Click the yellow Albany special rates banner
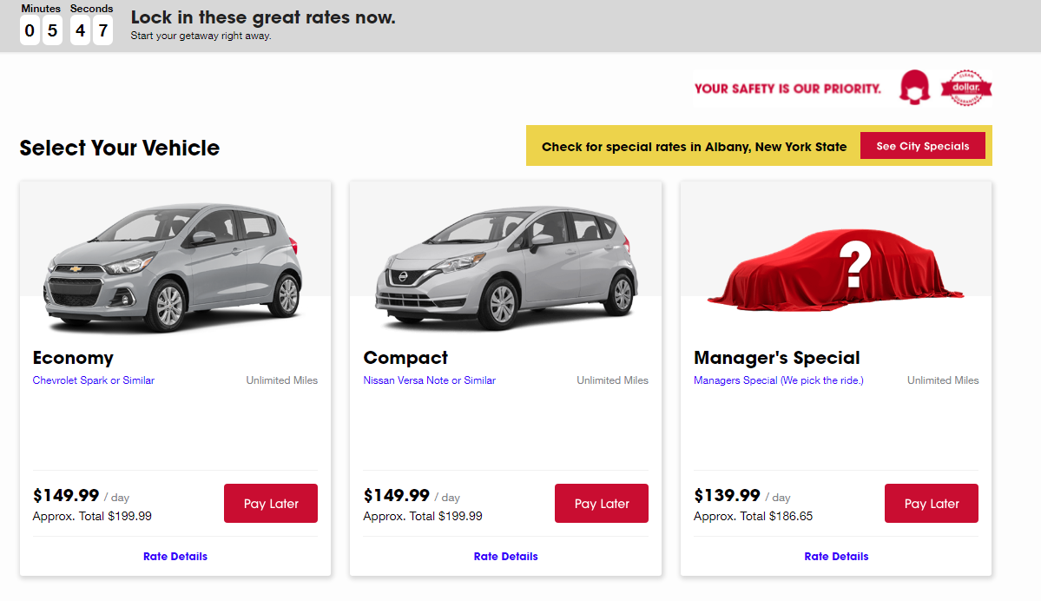 click(x=694, y=147)
